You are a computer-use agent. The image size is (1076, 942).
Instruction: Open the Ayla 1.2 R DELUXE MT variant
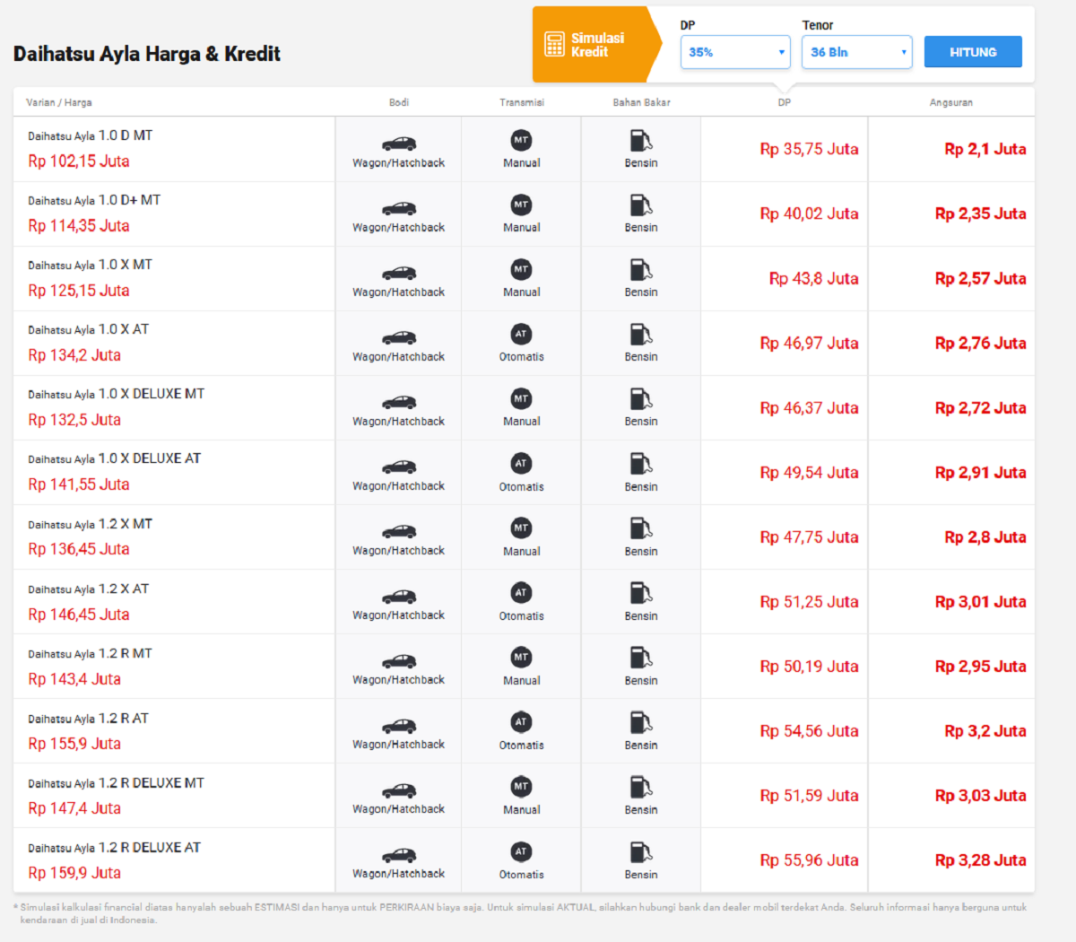click(116, 782)
